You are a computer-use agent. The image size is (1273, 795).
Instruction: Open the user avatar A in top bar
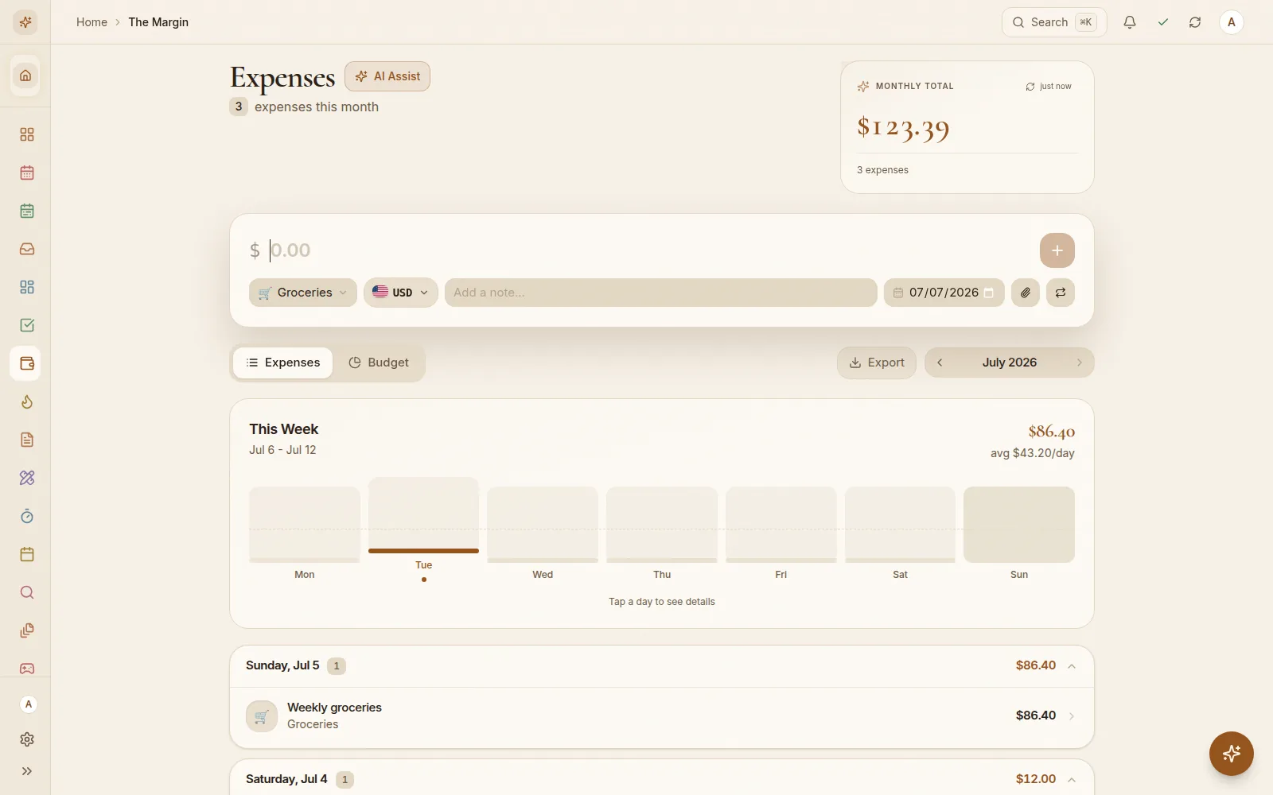click(x=1232, y=22)
